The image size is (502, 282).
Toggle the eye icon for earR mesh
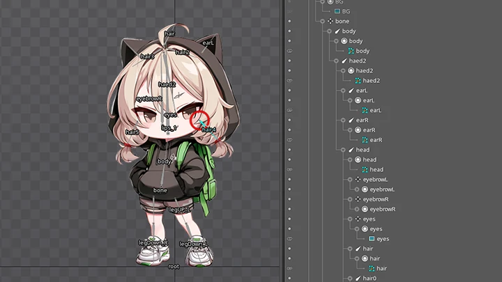point(289,140)
